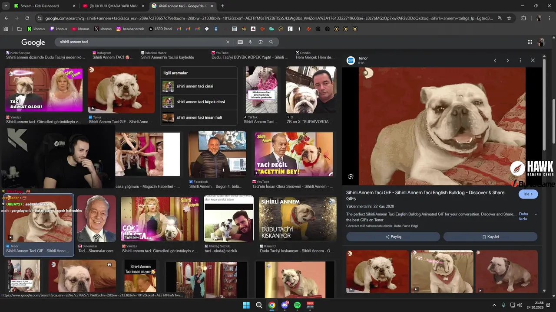Screen dimensions: 556x312
Task: Click the İzle button
Action: [x=528, y=194]
